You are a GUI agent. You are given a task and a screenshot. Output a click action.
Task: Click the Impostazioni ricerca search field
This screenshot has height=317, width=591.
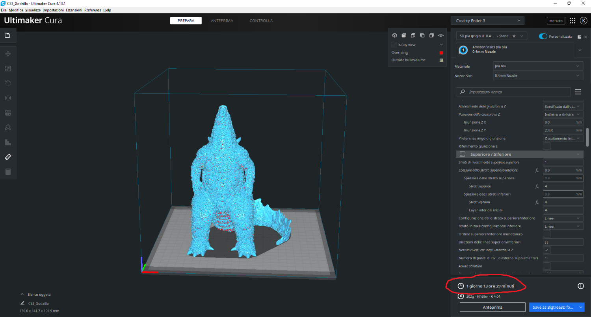click(513, 92)
